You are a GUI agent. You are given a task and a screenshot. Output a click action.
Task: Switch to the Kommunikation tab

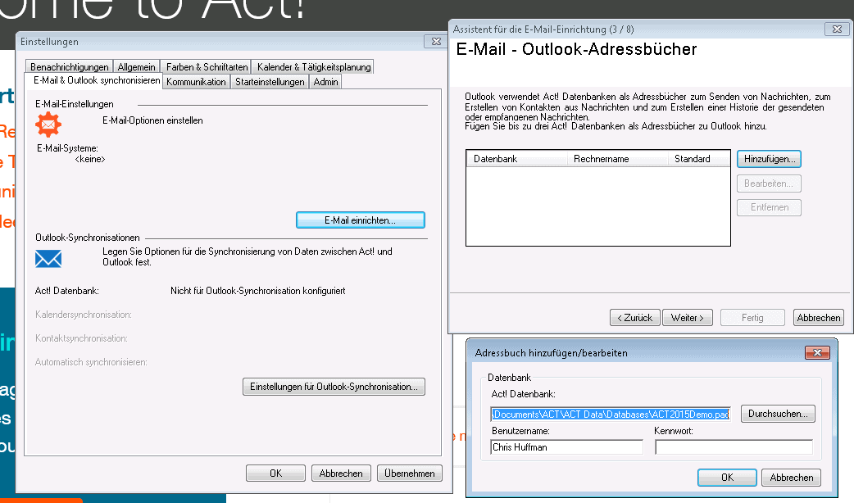(196, 82)
